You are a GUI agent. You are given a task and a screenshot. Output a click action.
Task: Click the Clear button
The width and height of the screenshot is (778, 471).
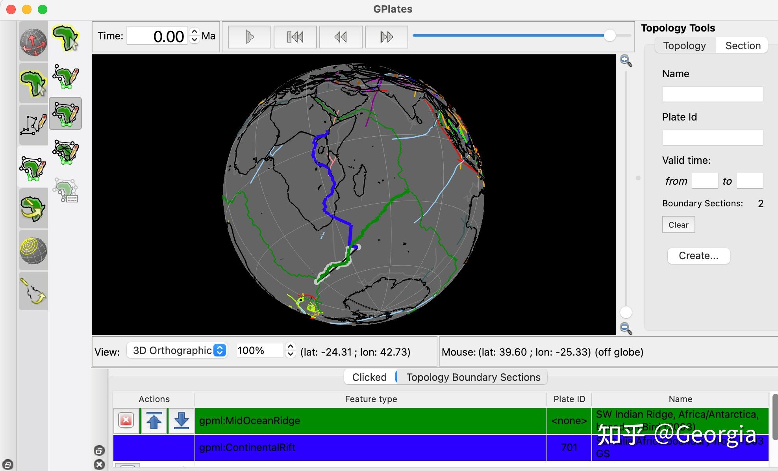[678, 224]
